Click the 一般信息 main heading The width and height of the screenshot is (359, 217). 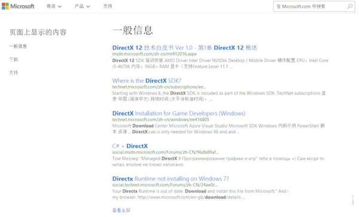[x=133, y=30]
